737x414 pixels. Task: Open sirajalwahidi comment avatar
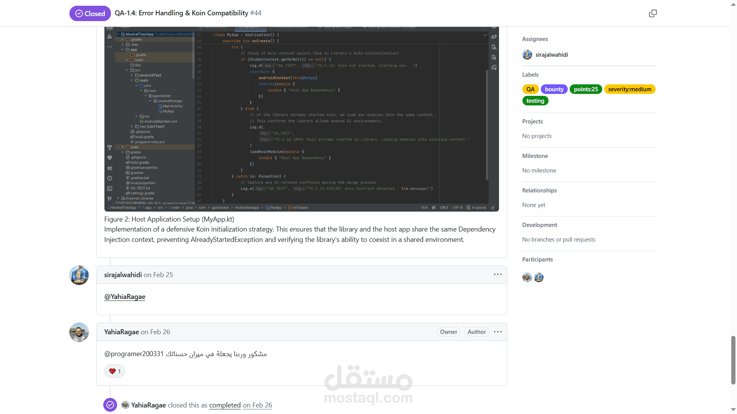(x=79, y=275)
